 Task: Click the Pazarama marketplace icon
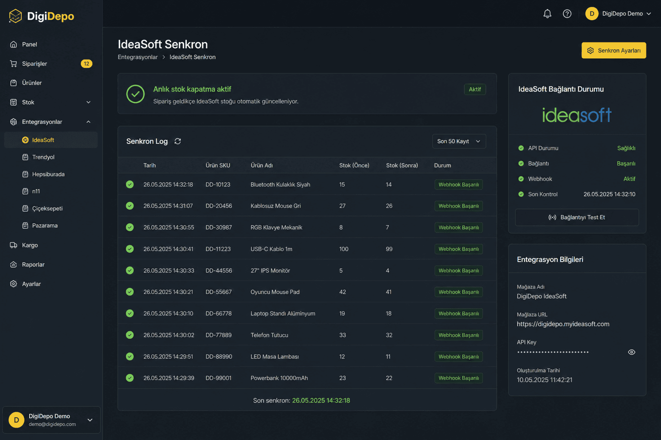[25, 226]
